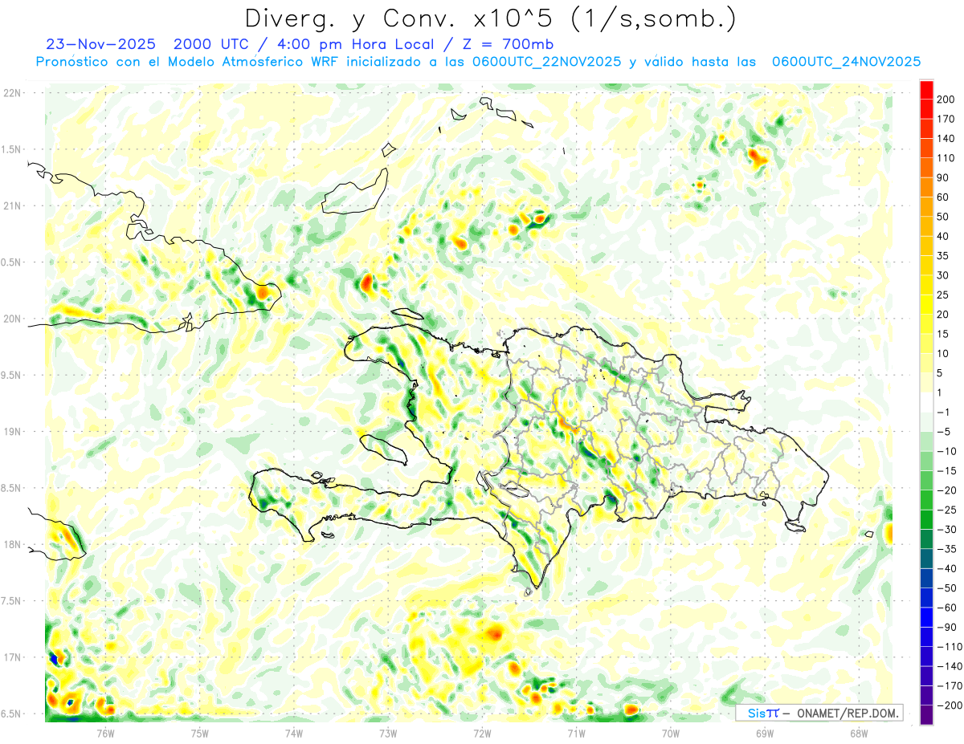964x744 pixels.
Task: Click the '0600UTC_24NOV2025' valid-until timestamp
Action: click(846, 62)
